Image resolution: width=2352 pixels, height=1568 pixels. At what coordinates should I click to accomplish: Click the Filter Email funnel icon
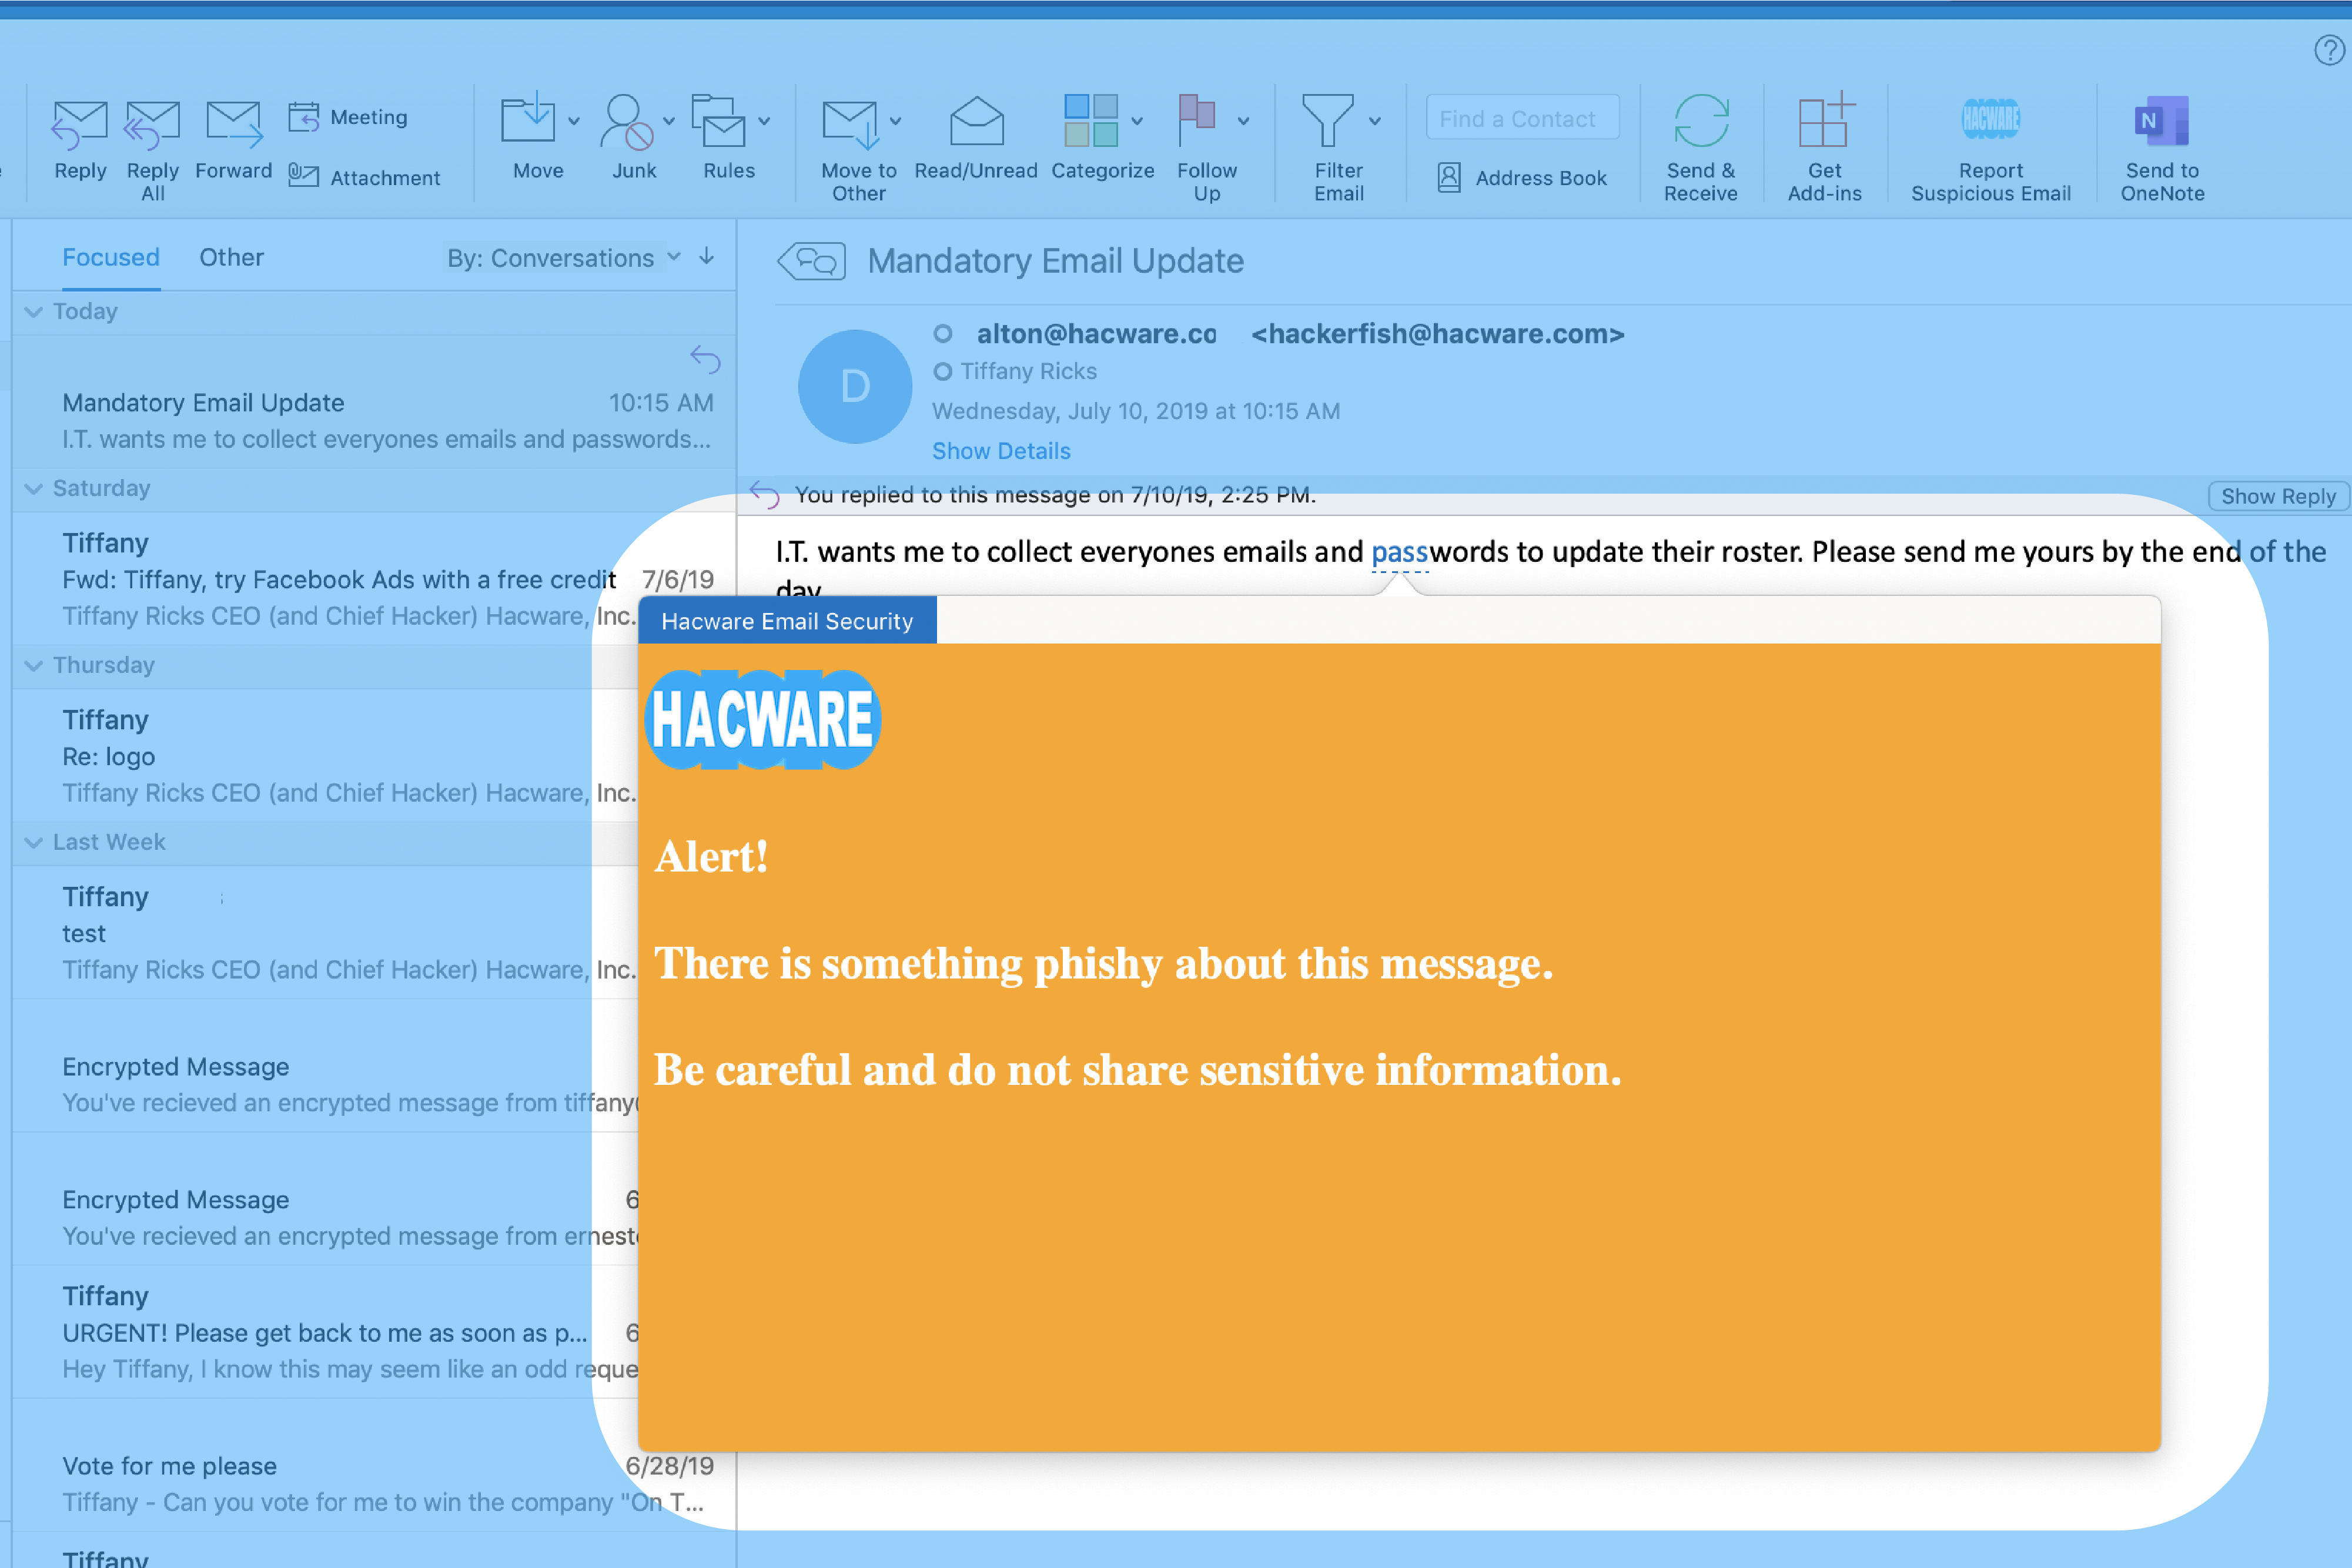coord(1328,120)
